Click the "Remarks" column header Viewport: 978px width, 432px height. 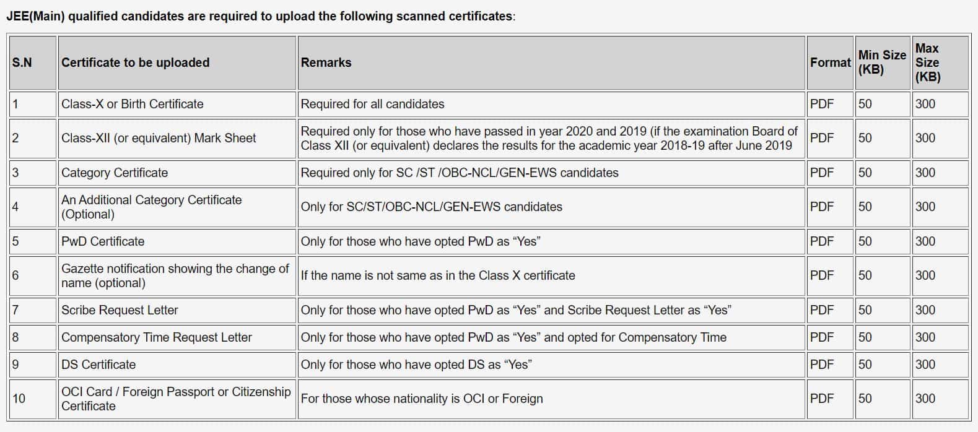point(326,63)
